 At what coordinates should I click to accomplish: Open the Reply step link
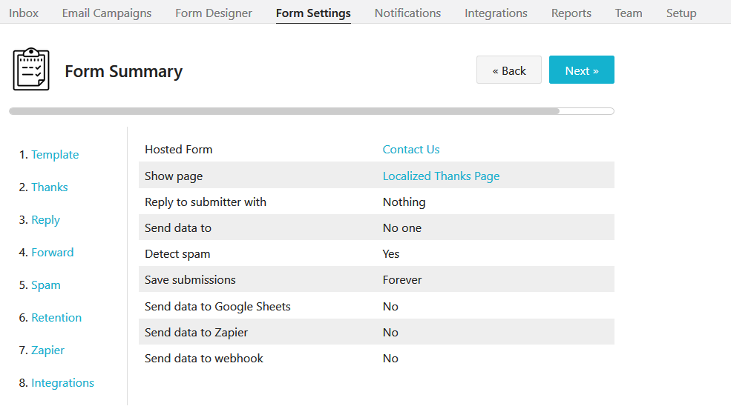coord(45,220)
